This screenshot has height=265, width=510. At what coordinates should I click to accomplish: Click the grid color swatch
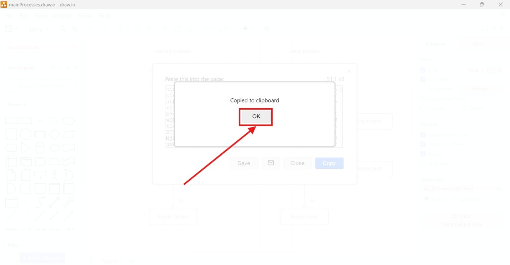[491, 70]
